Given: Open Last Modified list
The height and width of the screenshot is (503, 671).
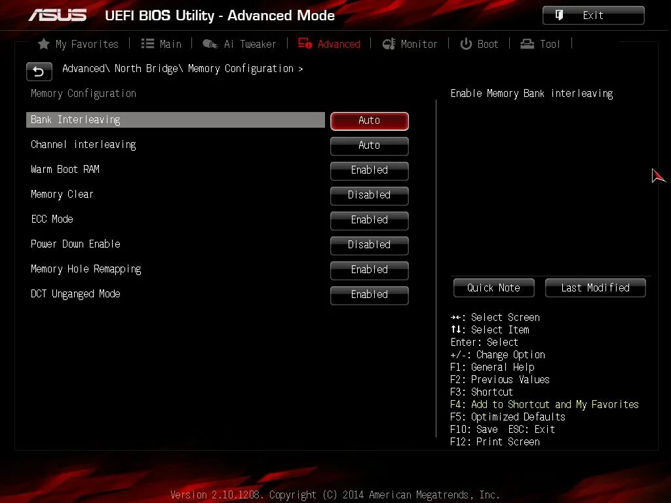Looking at the screenshot, I should click(595, 288).
